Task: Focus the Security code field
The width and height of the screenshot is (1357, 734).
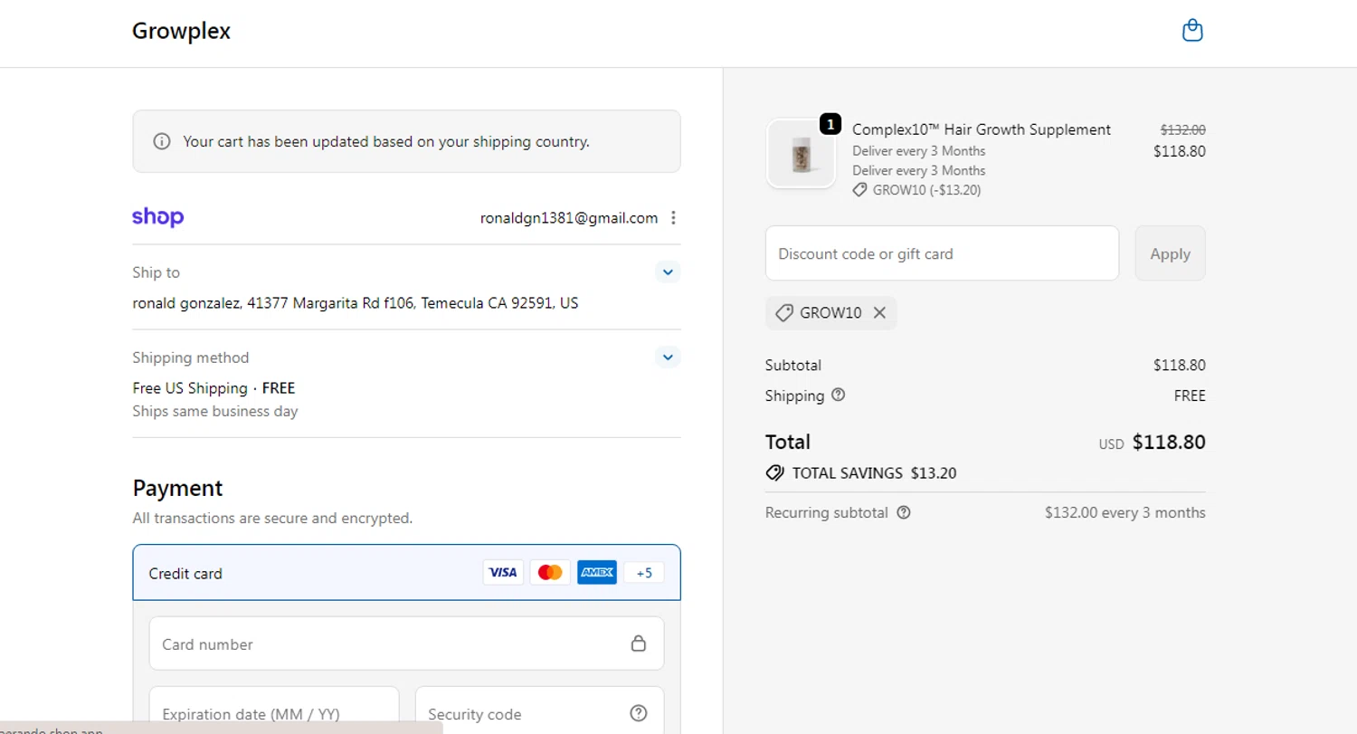Action: tap(539, 711)
